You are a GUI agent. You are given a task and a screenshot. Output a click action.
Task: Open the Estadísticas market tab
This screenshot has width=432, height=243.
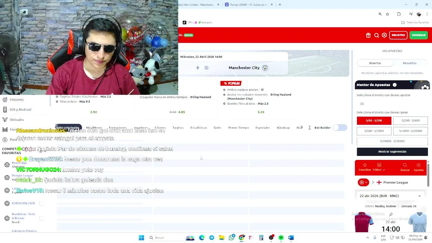click(x=198, y=128)
